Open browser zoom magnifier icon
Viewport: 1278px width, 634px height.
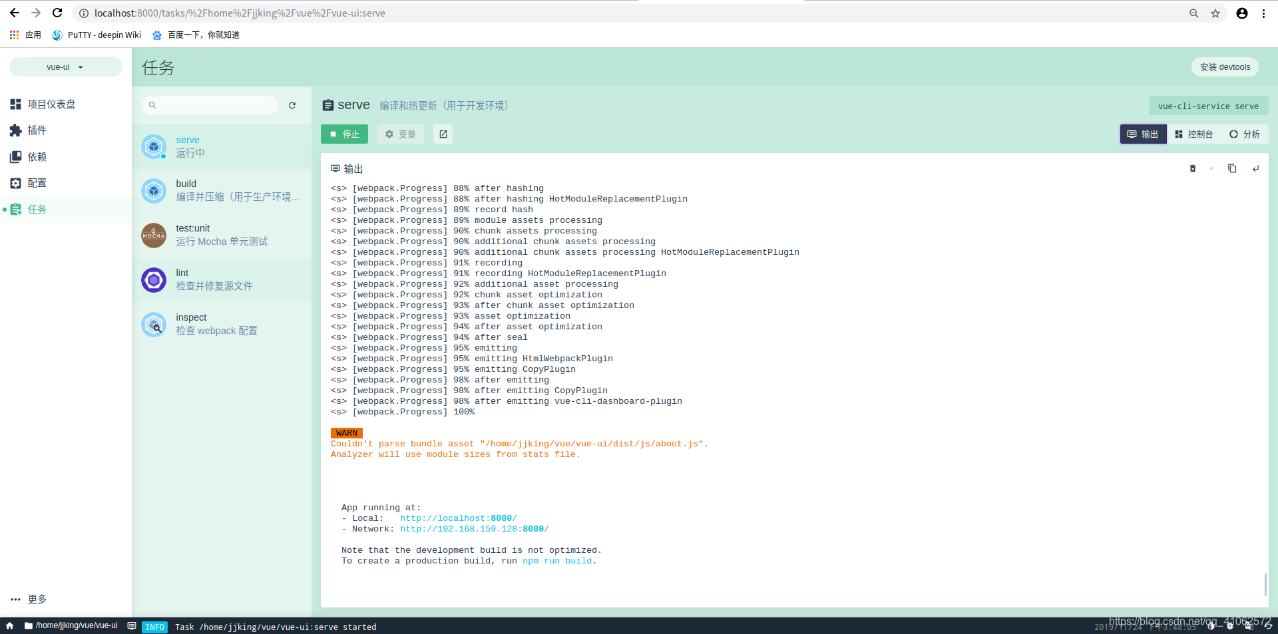[1194, 13]
